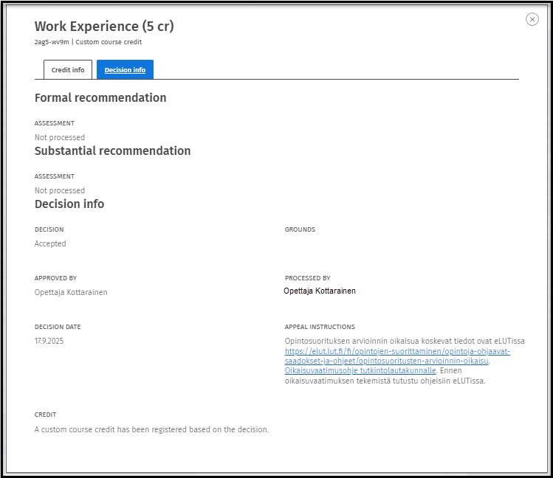Image resolution: width=553 pixels, height=478 pixels.
Task: Click the Grounds field label
Action: pos(300,229)
